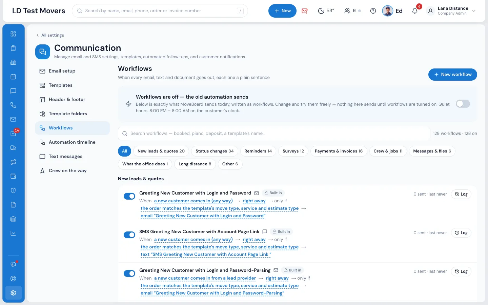The height and width of the screenshot is (305, 488).
Task: Open the calendar icon in left sidebar
Action: (x=13, y=77)
